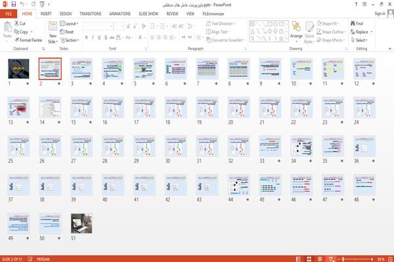394x262 pixels.
Task: Select slide 13 thumbnail
Action: (x=18, y=108)
